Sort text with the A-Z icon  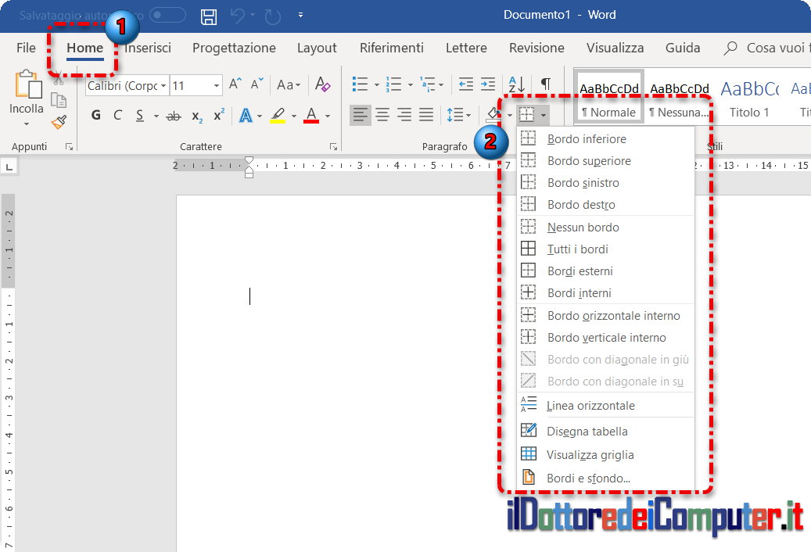point(517,84)
